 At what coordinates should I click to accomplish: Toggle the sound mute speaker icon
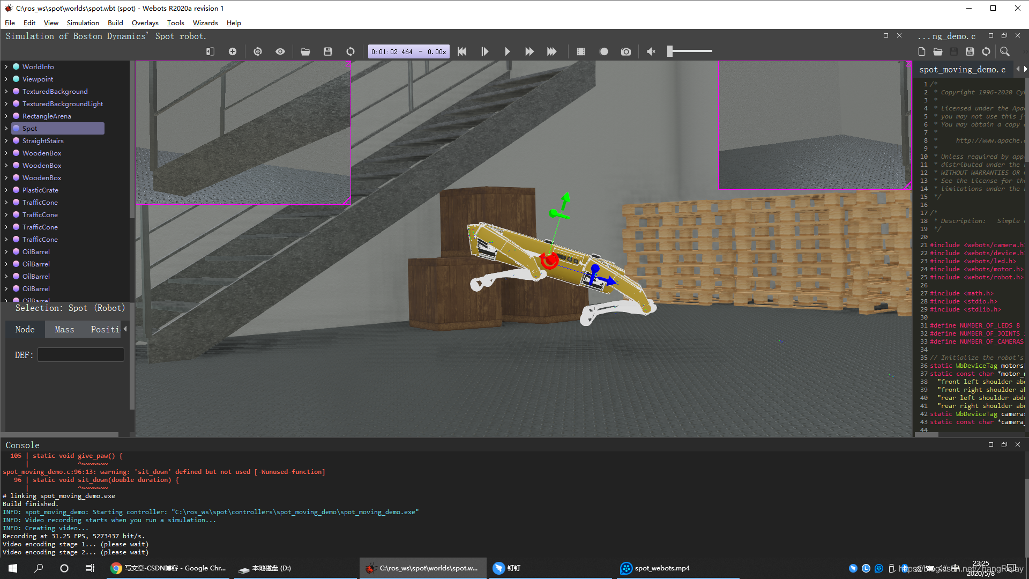tap(651, 51)
